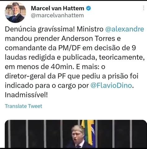Screen dimensions: 147x149
Task: Open the @marcelvanhattem handle link
Action: pyautogui.click(x=57, y=15)
